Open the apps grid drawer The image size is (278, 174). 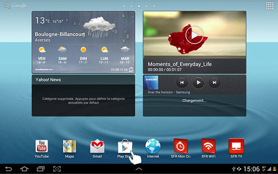270,6
